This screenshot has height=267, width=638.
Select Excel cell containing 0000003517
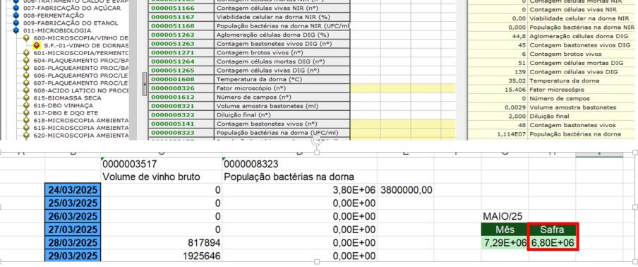[162, 165]
